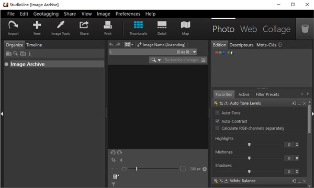Click the new folder icon in Organize

[8, 54]
